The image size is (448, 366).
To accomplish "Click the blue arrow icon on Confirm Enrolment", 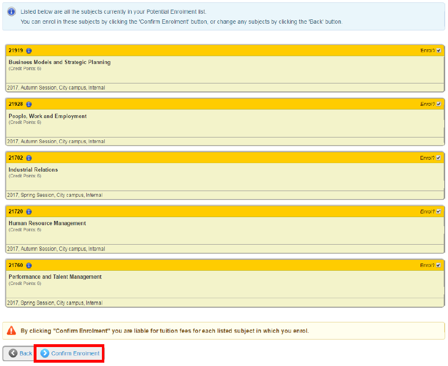I will tap(45, 353).
